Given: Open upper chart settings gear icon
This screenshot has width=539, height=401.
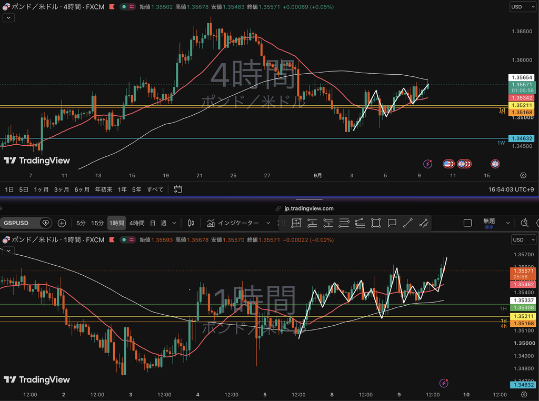Looking at the screenshot, I should click(523, 175).
